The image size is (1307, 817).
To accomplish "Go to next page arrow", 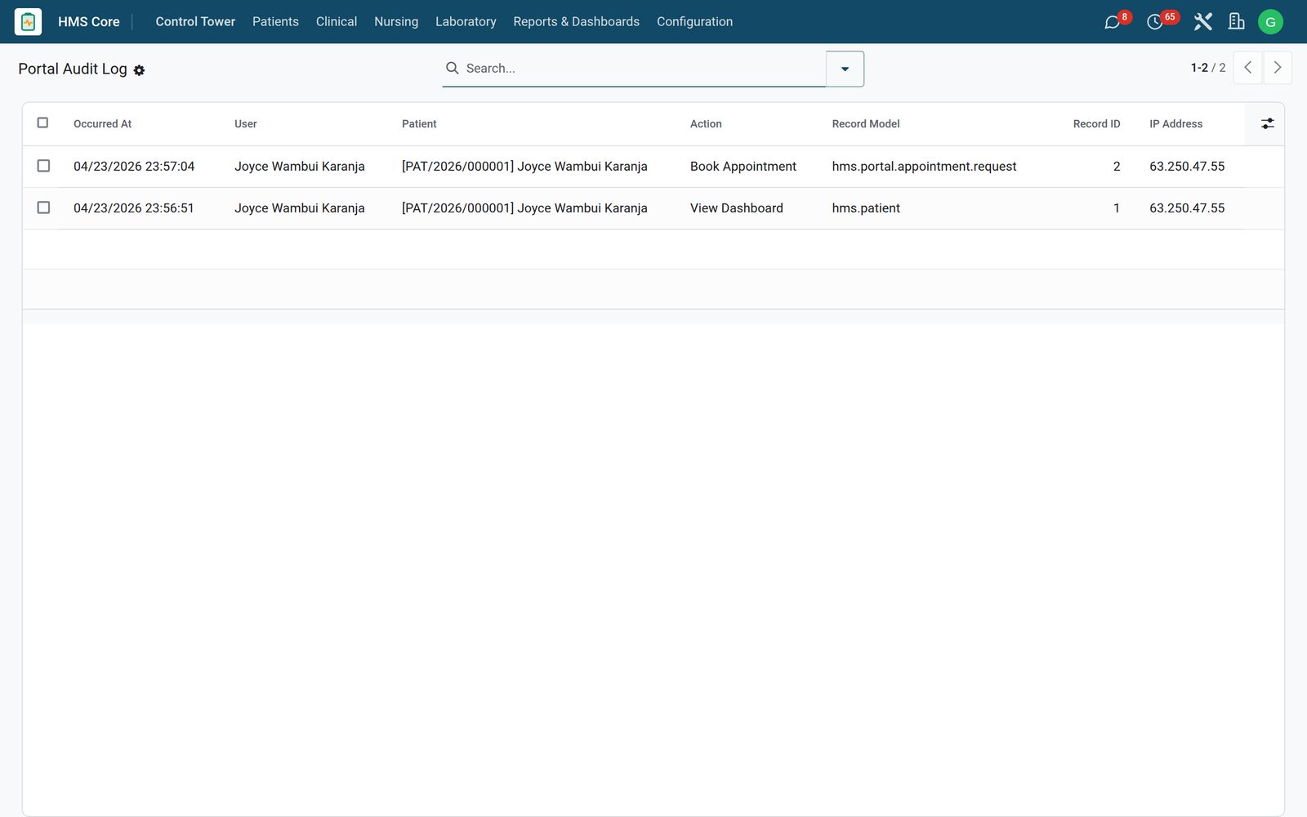I will point(1278,68).
